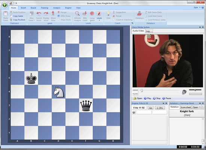Image resolution: width=206 pixels, height=150 pixels.
Task: Click the engine Go button
Action: click(151, 108)
